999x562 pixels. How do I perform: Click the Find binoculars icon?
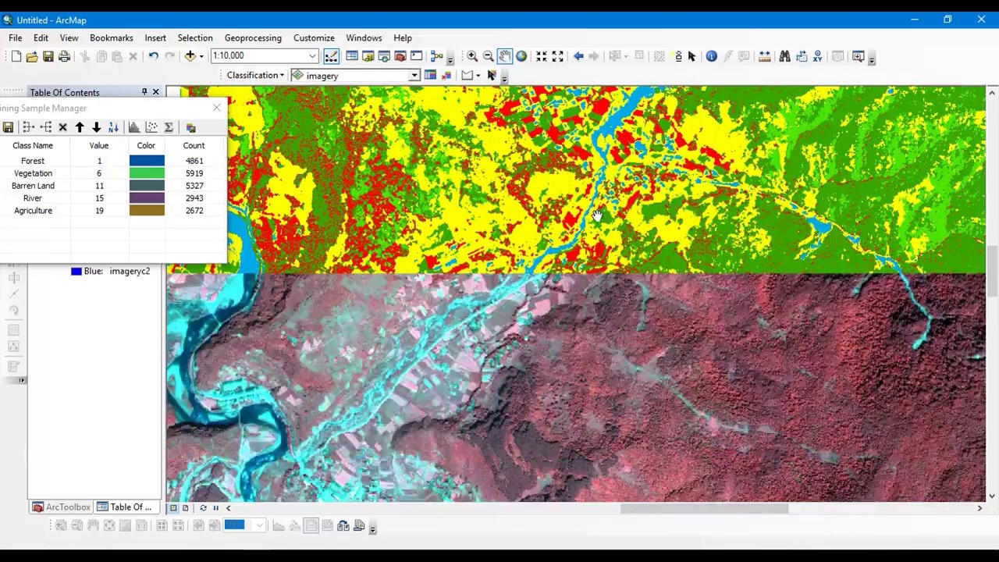tap(784, 56)
